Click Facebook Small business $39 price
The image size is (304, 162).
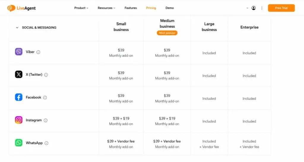click(x=121, y=96)
